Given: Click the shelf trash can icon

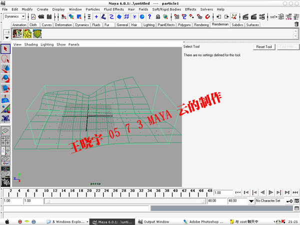Looking at the screenshot, I should pos(296,24).
